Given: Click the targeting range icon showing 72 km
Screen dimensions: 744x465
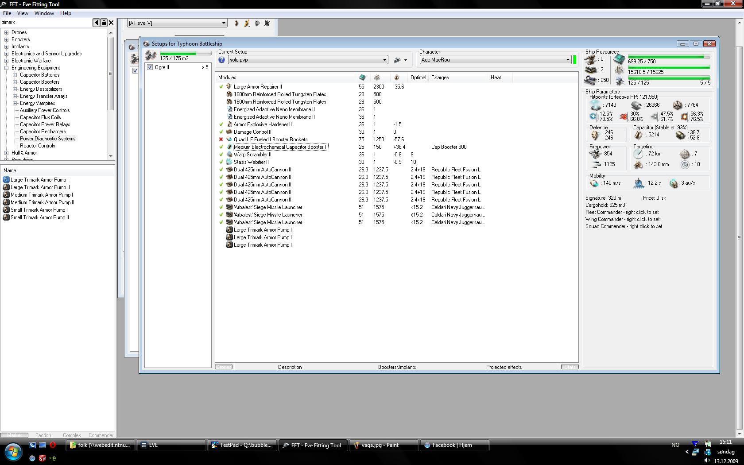Looking at the screenshot, I should coord(638,154).
